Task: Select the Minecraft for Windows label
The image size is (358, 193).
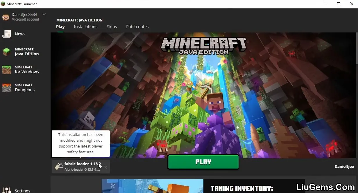Action: pos(27,70)
